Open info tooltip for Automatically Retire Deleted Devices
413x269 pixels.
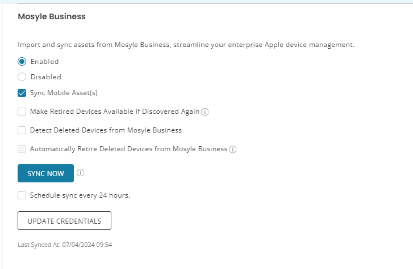point(232,149)
